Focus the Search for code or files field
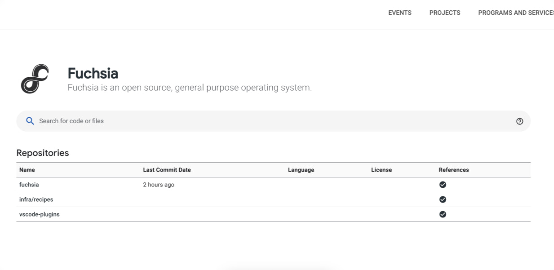The width and height of the screenshot is (554, 270). (x=273, y=121)
